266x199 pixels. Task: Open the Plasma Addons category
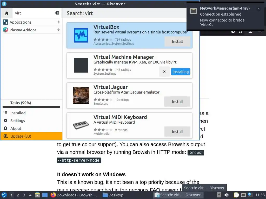pos(31,30)
